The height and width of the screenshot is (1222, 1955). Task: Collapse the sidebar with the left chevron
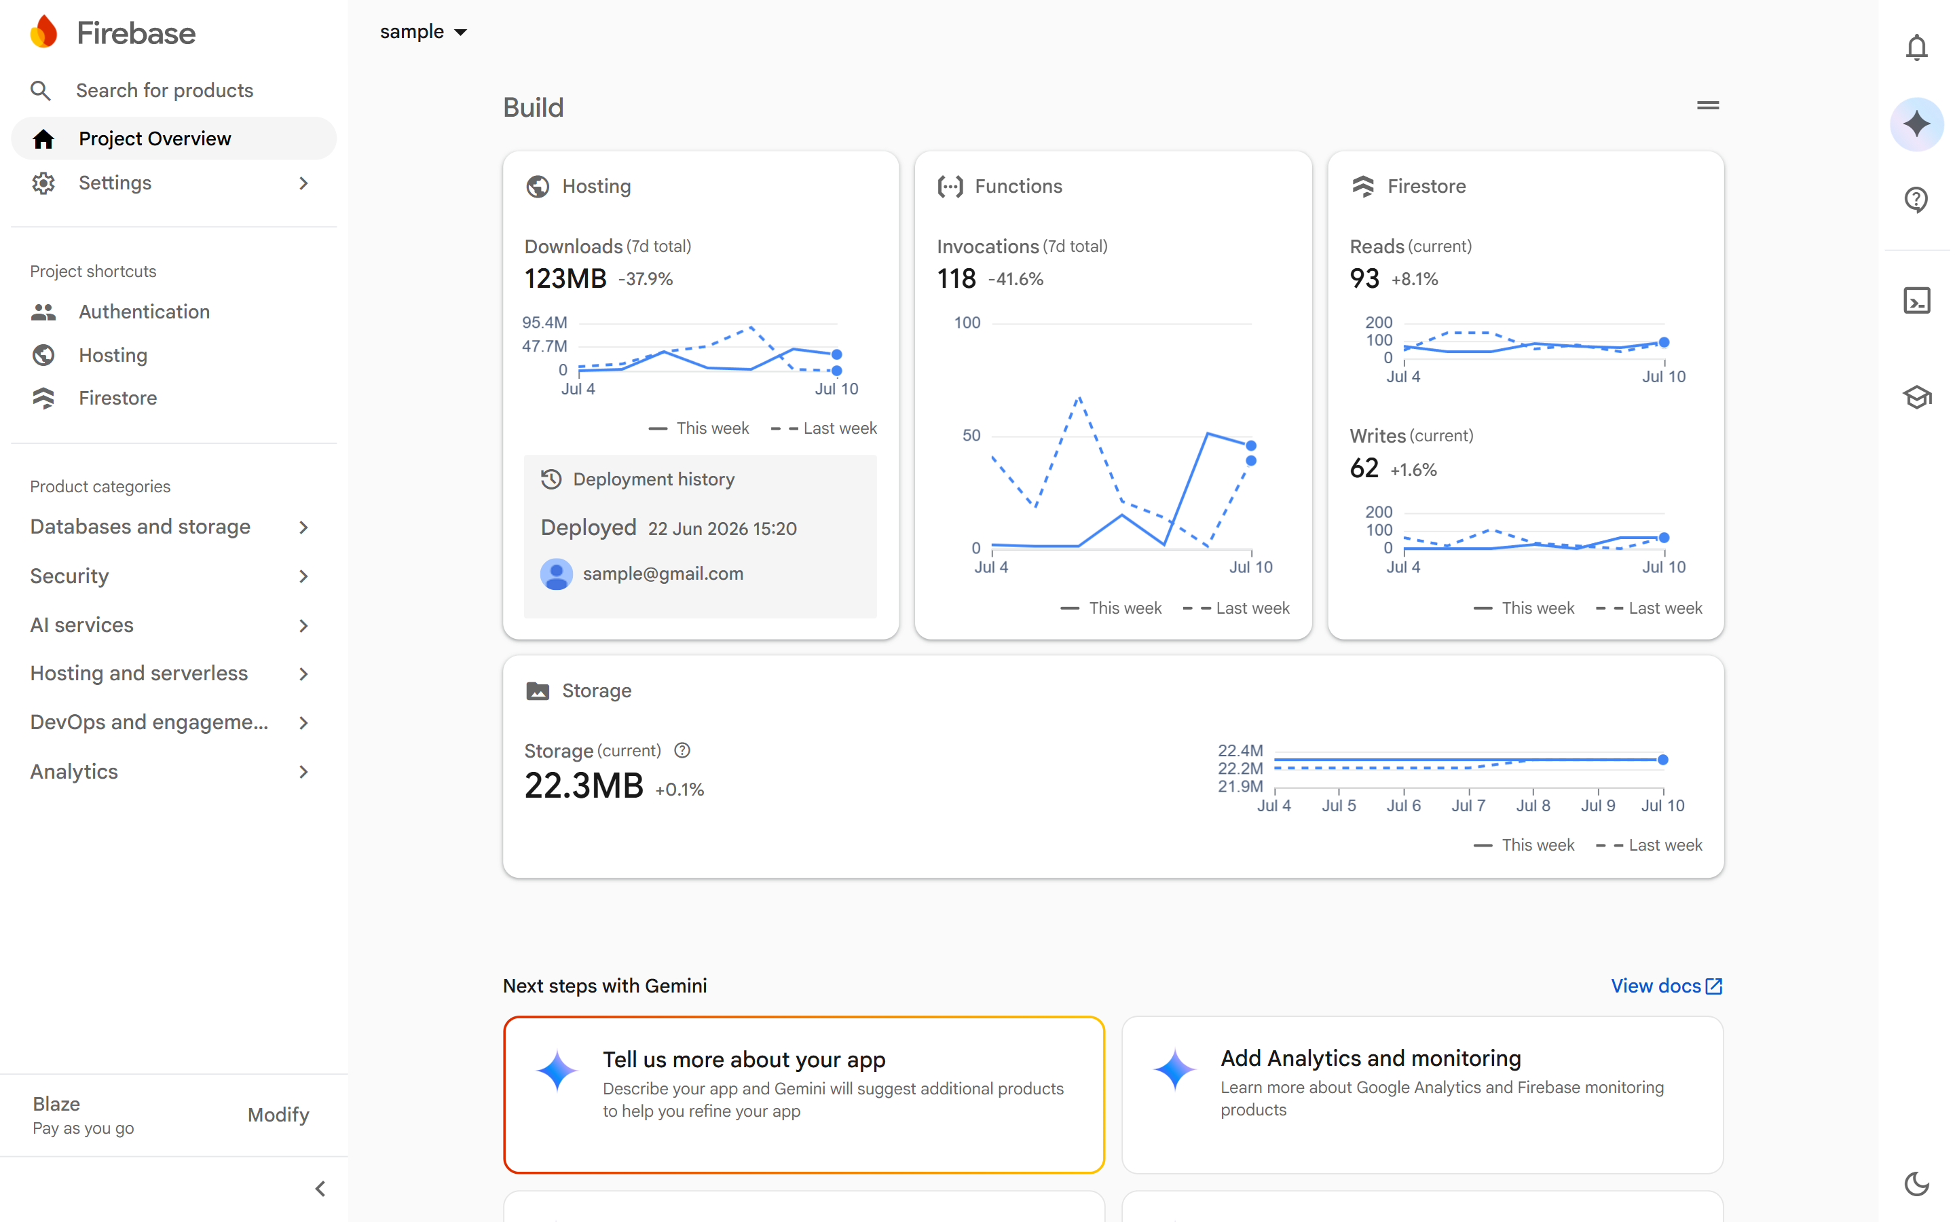coord(320,1189)
